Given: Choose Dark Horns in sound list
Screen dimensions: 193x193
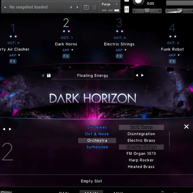Looking at the screenshot, I should point(141,127).
